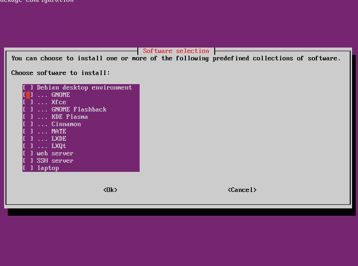Tick the KDE Plasma checkbox
The image size is (358, 266).
pyautogui.click(x=28, y=117)
